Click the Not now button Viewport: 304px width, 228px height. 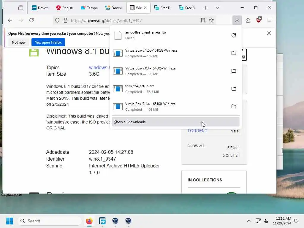[19, 42]
